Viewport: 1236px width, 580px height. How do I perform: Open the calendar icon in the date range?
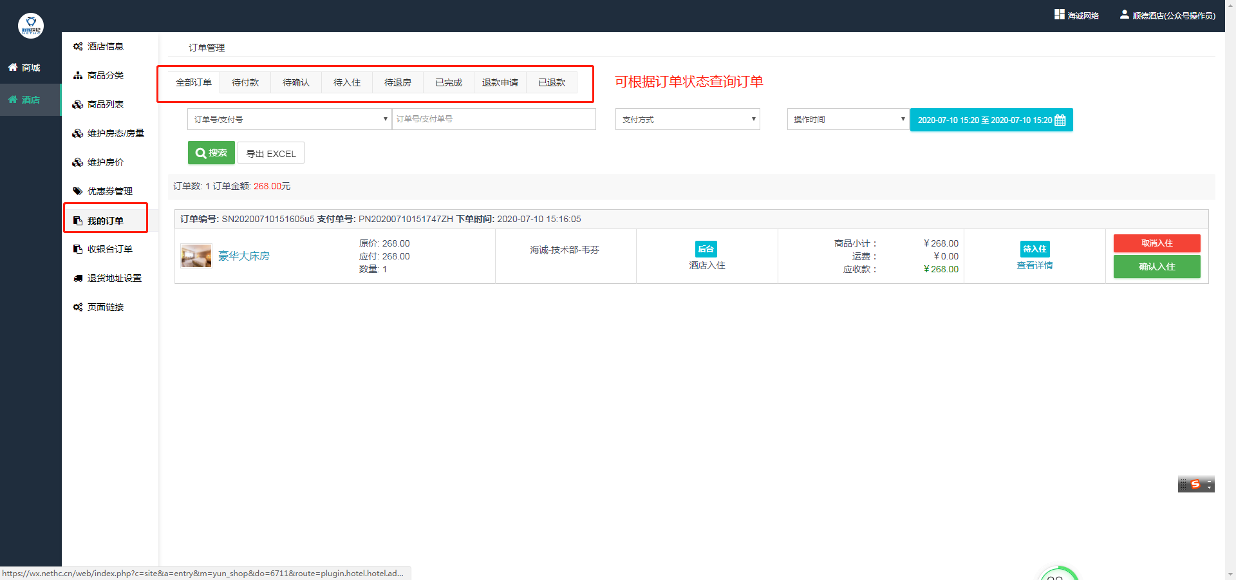click(1060, 120)
